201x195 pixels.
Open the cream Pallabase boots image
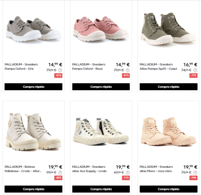33,131
